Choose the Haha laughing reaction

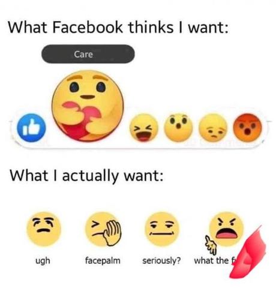click(x=143, y=128)
